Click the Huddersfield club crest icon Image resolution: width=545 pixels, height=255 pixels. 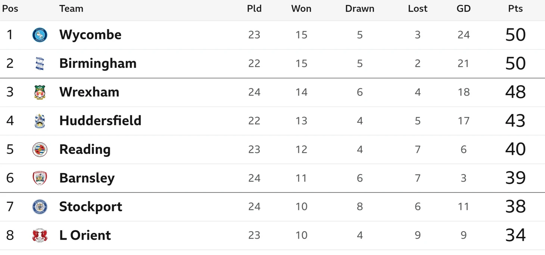[40, 121]
